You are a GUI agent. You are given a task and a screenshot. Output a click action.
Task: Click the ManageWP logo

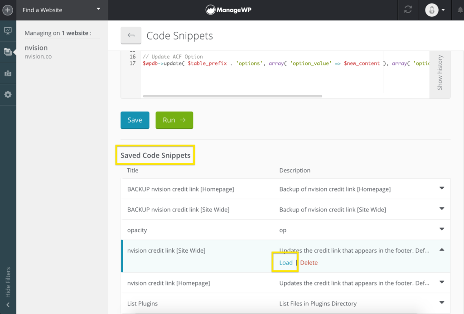228,10
